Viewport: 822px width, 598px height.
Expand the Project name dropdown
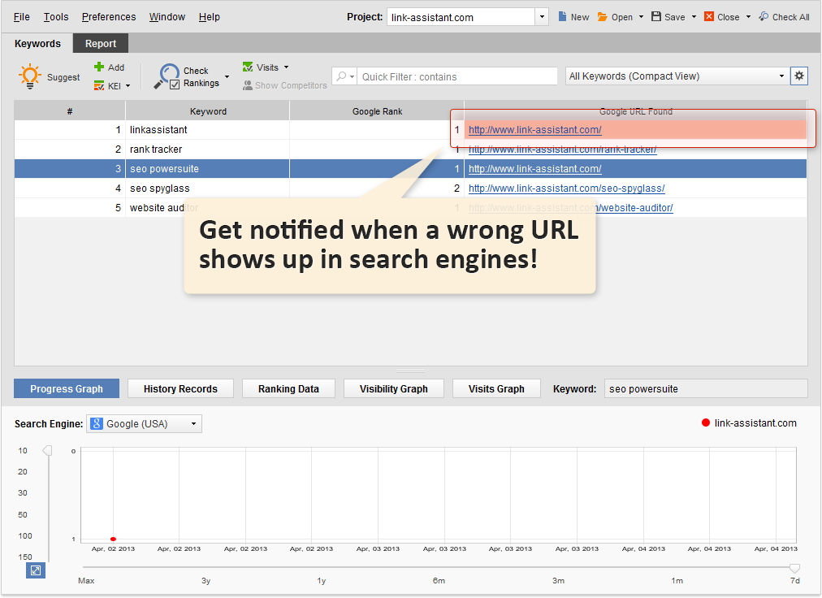click(x=542, y=17)
